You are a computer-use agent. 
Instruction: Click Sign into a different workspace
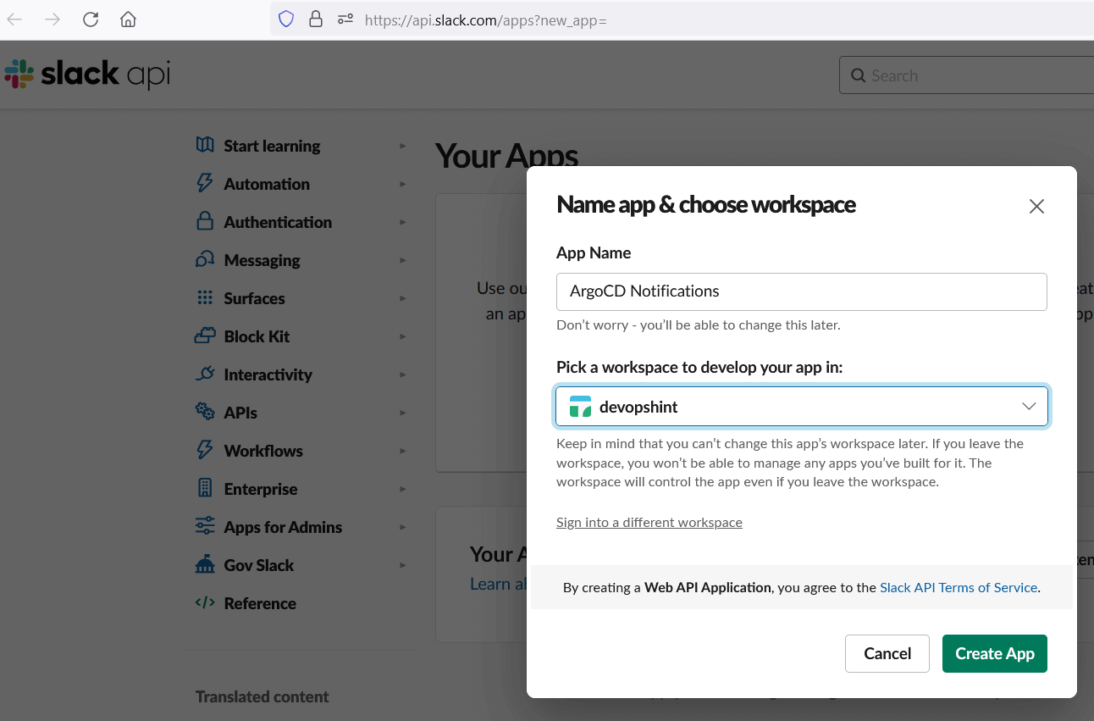[x=649, y=522]
